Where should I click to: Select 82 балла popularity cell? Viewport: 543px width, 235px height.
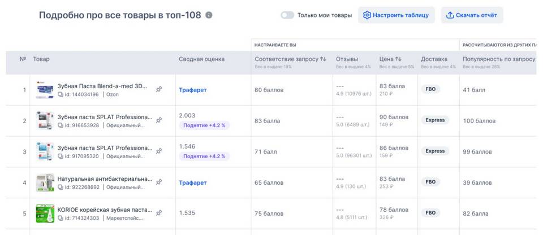476,214
